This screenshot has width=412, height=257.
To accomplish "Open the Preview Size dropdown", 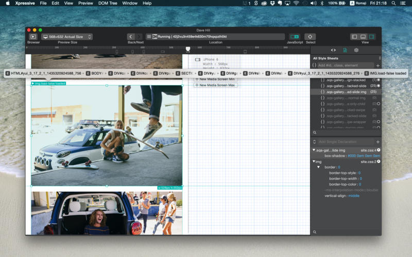I will (x=67, y=37).
